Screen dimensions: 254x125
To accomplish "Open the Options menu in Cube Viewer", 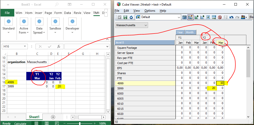I will pyautogui.click(x=150, y=11).
